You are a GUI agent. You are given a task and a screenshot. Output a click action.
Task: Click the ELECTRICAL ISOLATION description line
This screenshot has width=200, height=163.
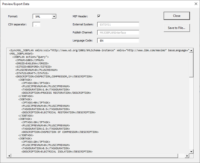(57, 152)
